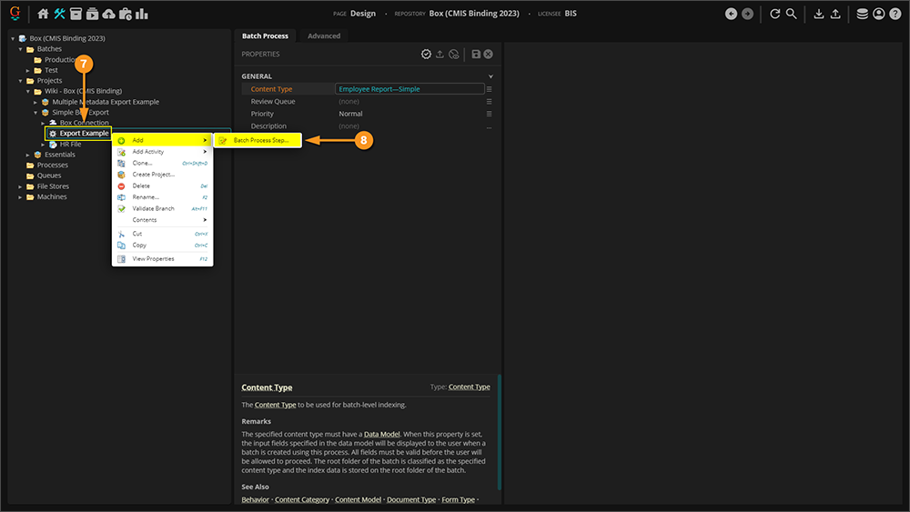The width and height of the screenshot is (910, 512).
Task: Choose Batch Process Step submenu item
Action: [x=258, y=140]
